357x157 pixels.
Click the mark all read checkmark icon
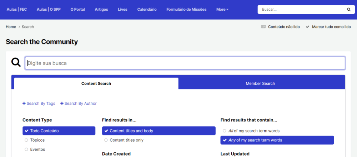tap(307, 27)
